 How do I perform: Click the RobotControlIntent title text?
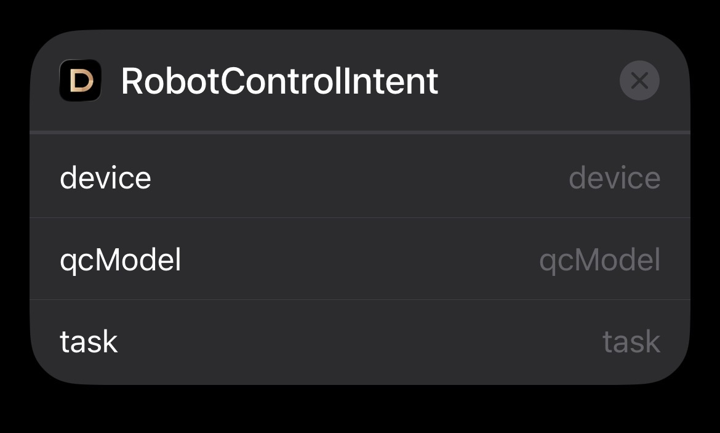click(279, 81)
